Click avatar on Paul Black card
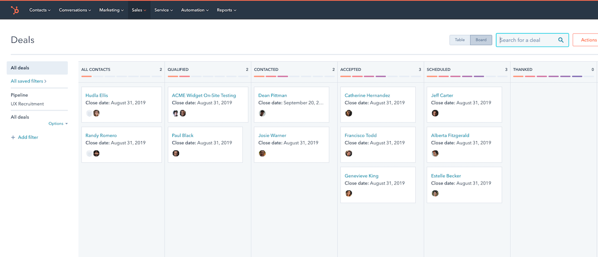This screenshot has height=257, width=598. (176, 153)
